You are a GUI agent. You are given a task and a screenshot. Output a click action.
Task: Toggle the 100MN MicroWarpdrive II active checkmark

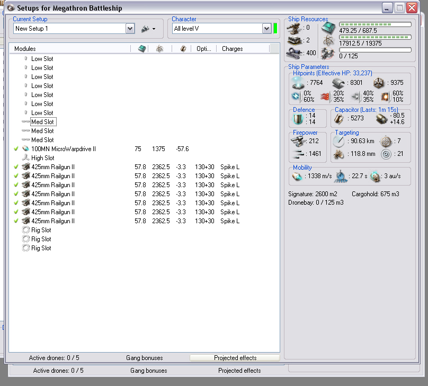tap(16, 149)
